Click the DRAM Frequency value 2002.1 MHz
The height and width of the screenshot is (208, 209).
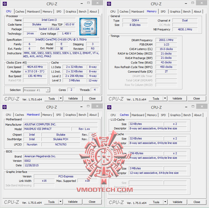[166, 40]
